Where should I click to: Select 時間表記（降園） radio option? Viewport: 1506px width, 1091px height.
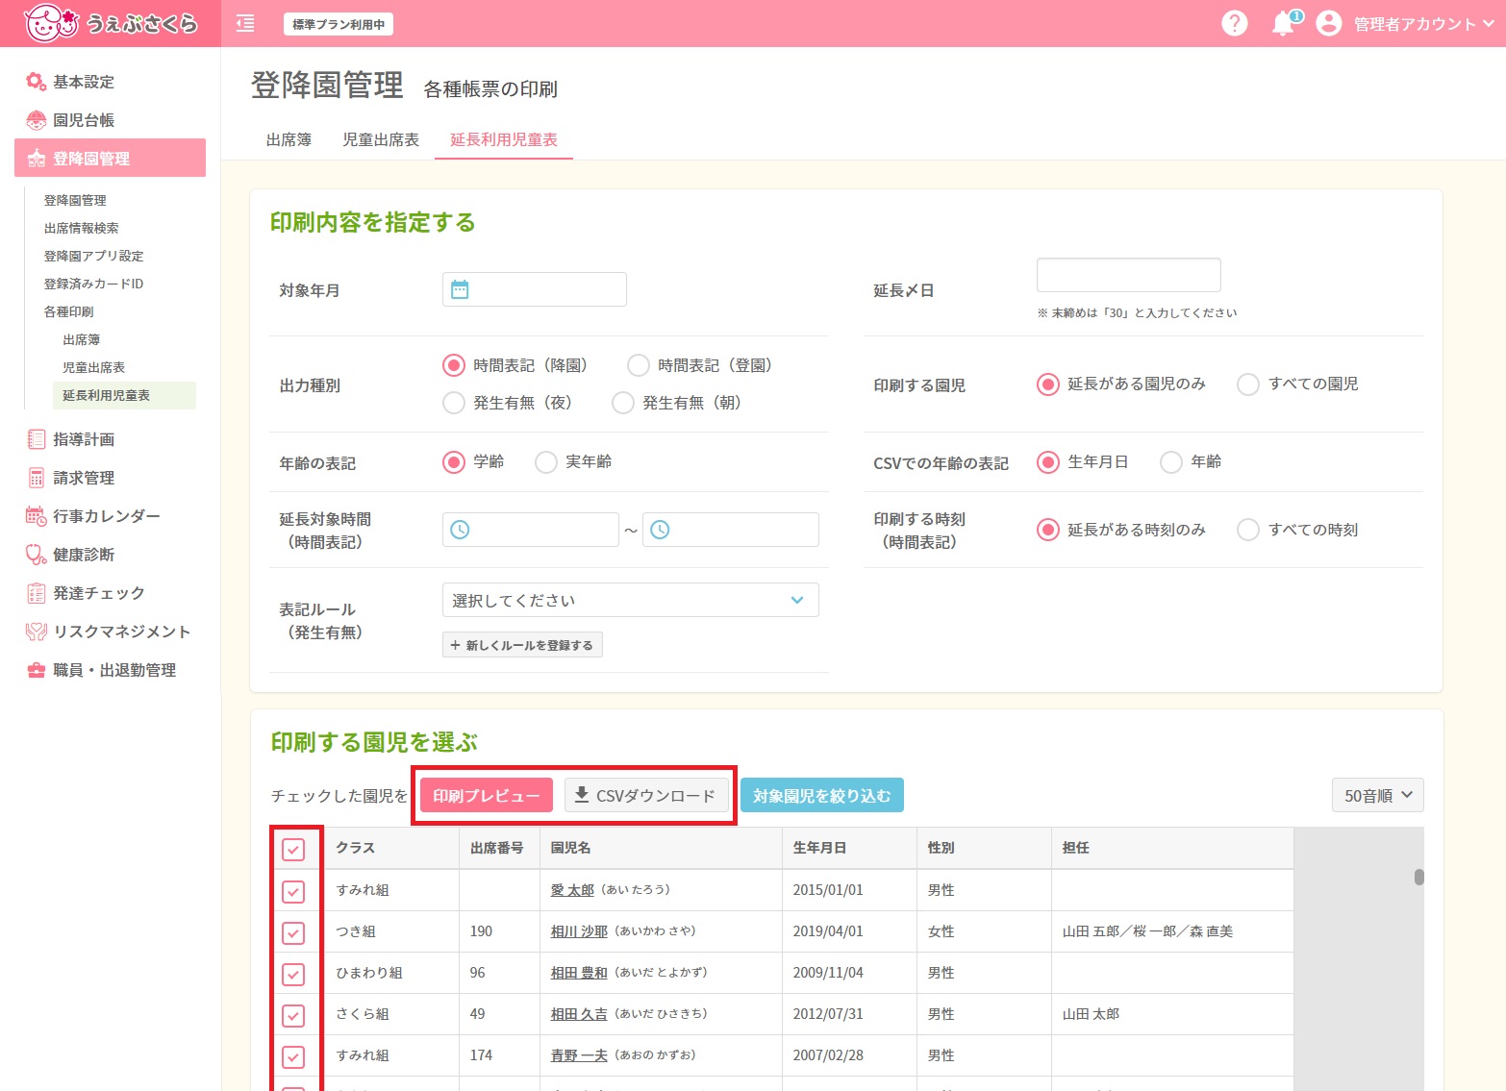pos(454,365)
